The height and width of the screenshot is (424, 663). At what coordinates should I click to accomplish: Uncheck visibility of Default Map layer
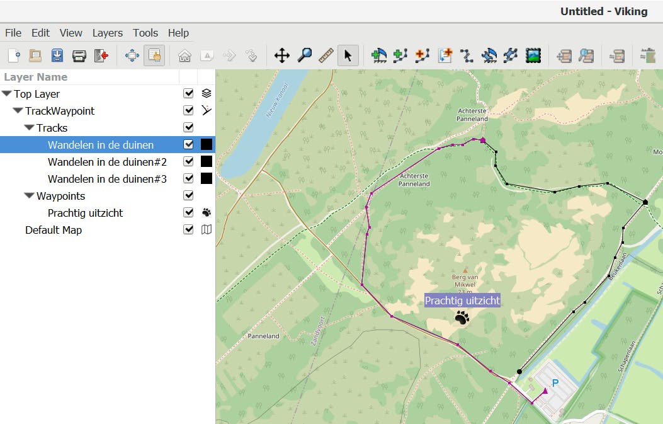point(188,230)
